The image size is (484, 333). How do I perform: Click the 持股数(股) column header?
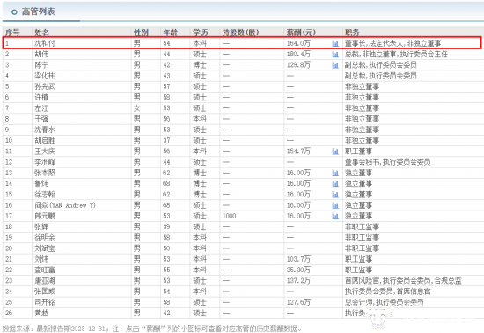(x=241, y=33)
